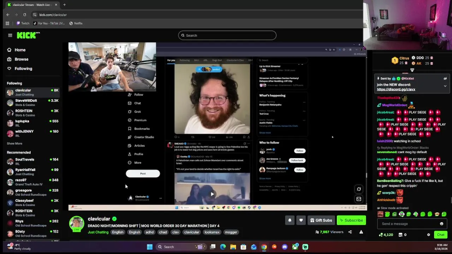The width and height of the screenshot is (452, 254).
Task: Open discord.gg/clavx link in pinned message
Action: click(x=396, y=89)
